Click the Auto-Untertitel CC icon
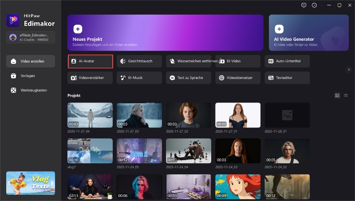355x201 pixels. pyautogui.click(x=271, y=61)
